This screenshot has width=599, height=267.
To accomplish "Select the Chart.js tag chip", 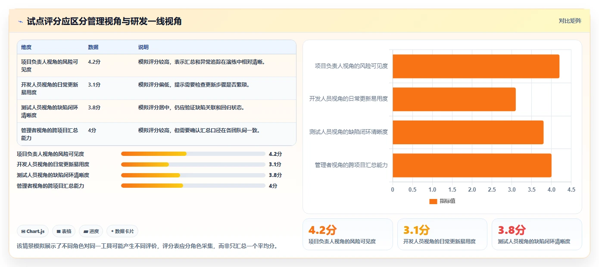I will (x=33, y=231).
